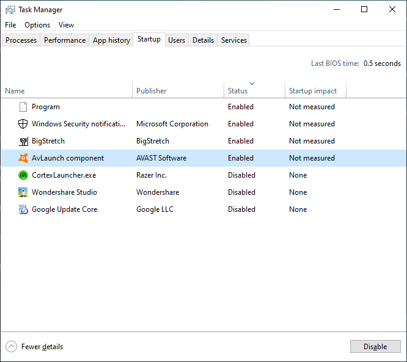Image resolution: width=407 pixels, height=362 pixels.
Task: Switch to the Processes tab
Action: (21, 40)
